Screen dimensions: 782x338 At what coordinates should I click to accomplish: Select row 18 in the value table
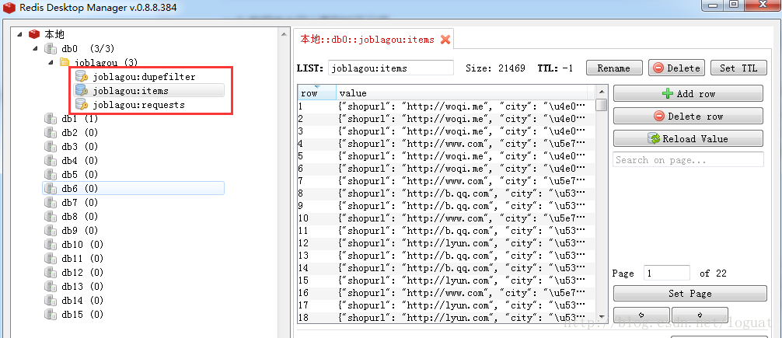(446, 318)
